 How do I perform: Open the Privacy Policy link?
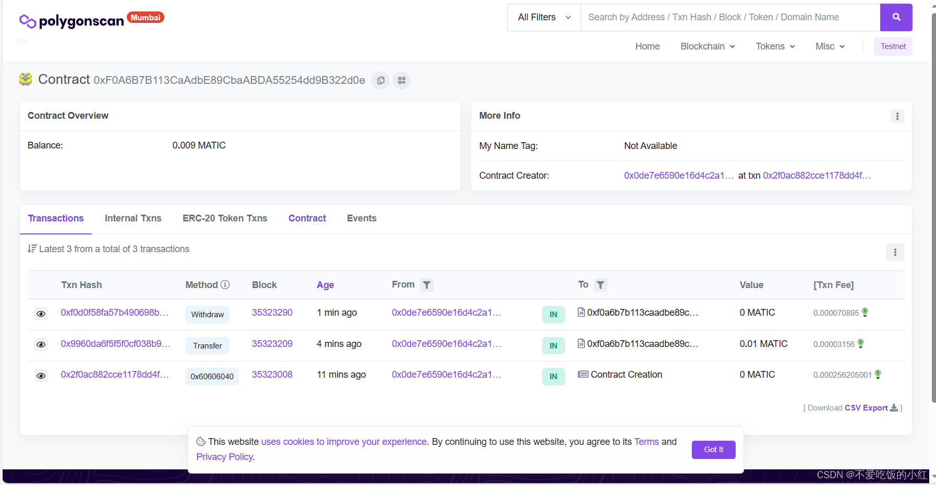coord(224,457)
